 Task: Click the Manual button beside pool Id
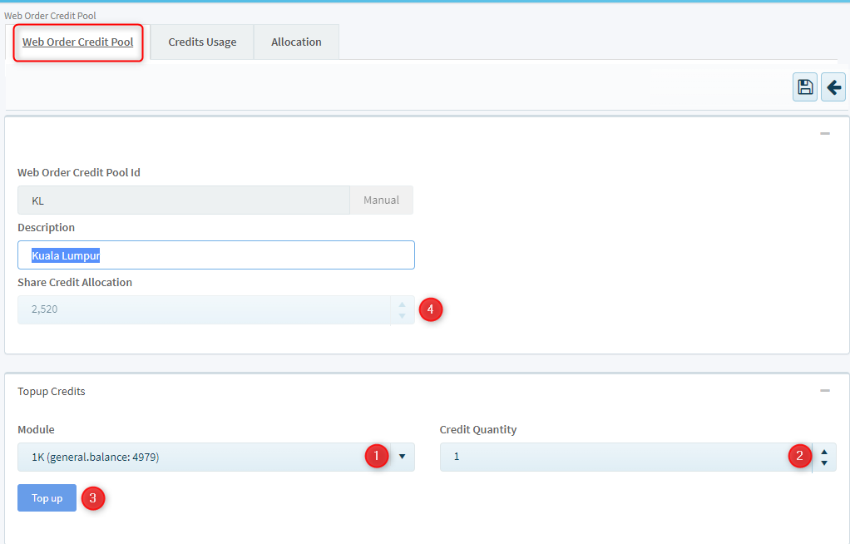(x=381, y=200)
